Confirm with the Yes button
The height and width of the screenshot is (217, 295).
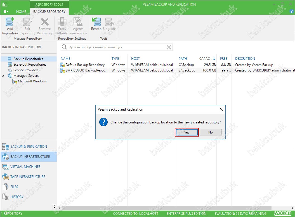tap(187, 132)
